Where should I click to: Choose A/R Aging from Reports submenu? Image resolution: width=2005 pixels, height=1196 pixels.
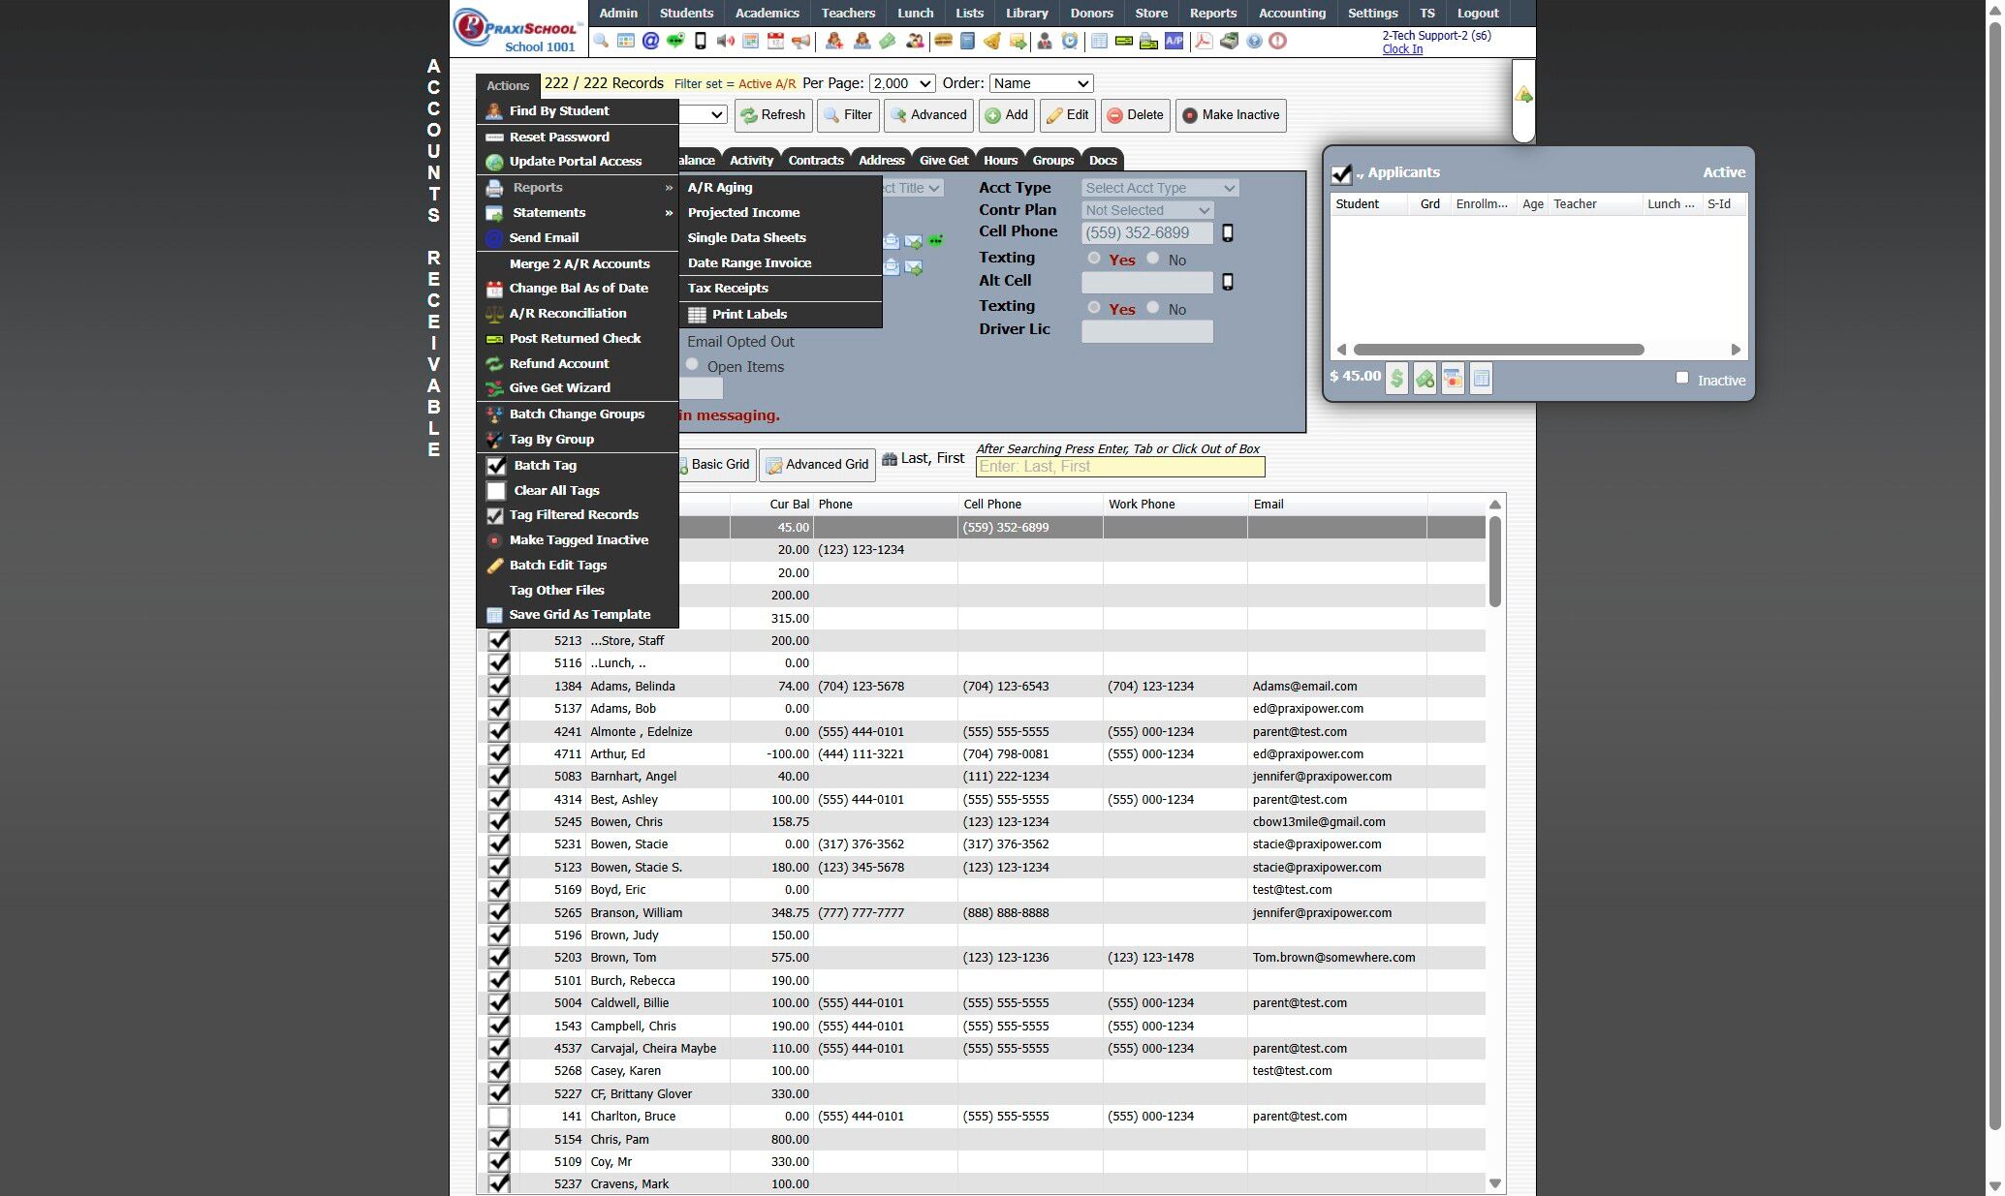(x=720, y=188)
